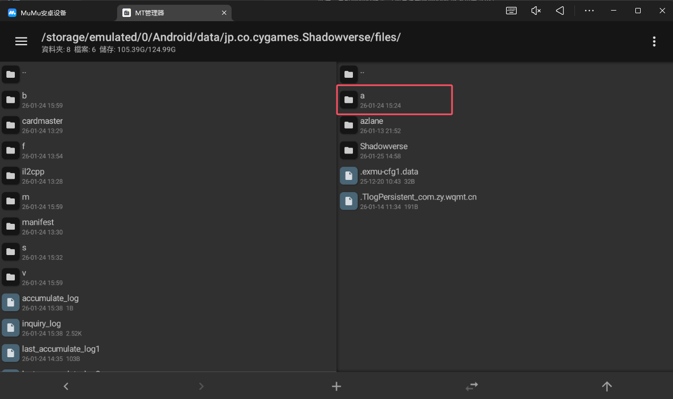Image resolution: width=673 pixels, height=399 pixels.
Task: Go forward with the right chevron at the bottom
Action: 201,386
